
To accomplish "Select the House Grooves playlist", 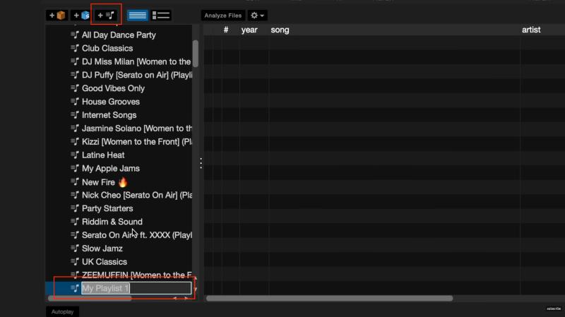I will click(x=111, y=102).
